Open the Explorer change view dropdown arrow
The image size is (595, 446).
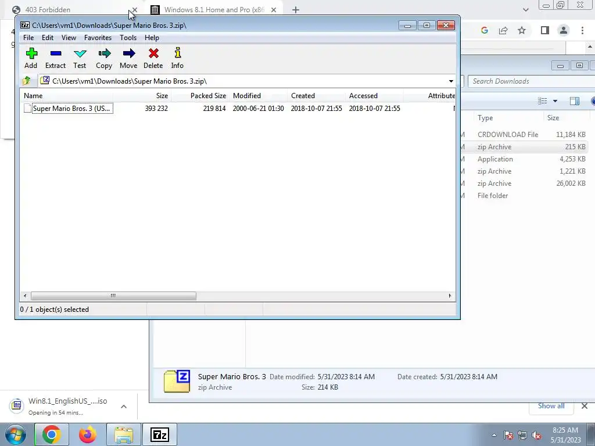click(555, 101)
